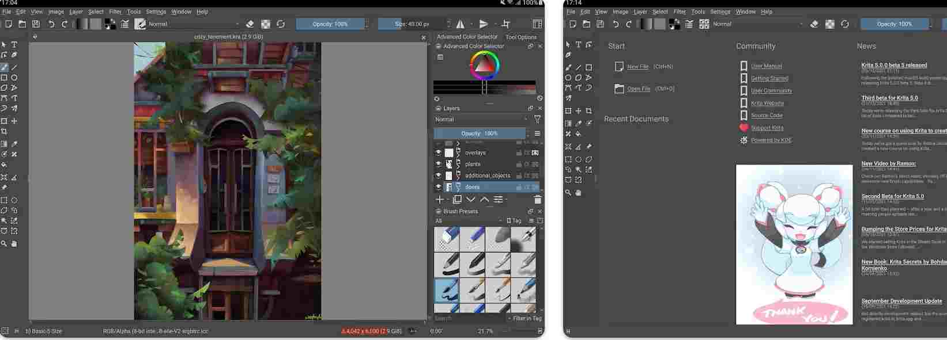
Task: Hide the doors layer
Action: (x=438, y=187)
